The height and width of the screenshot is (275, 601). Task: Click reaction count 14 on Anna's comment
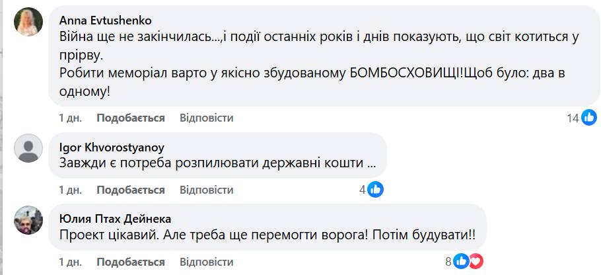[572, 118]
